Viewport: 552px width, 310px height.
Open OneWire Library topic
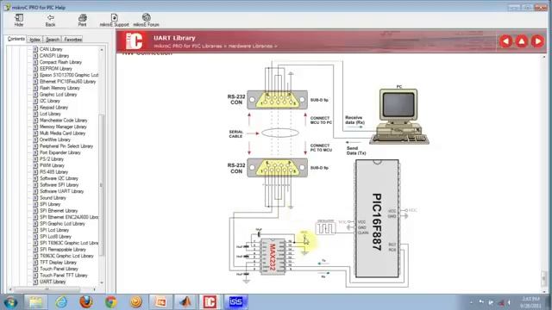(55, 139)
